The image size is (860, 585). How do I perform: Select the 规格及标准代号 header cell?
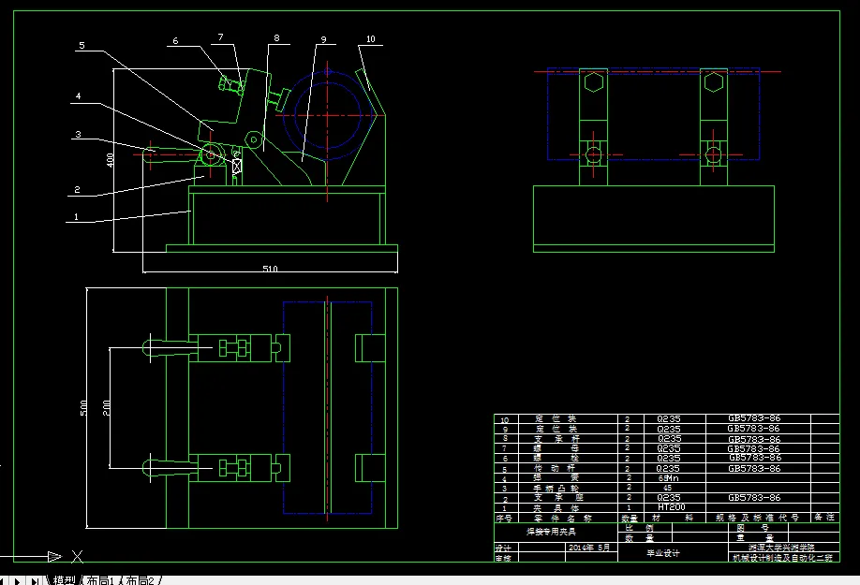point(757,518)
